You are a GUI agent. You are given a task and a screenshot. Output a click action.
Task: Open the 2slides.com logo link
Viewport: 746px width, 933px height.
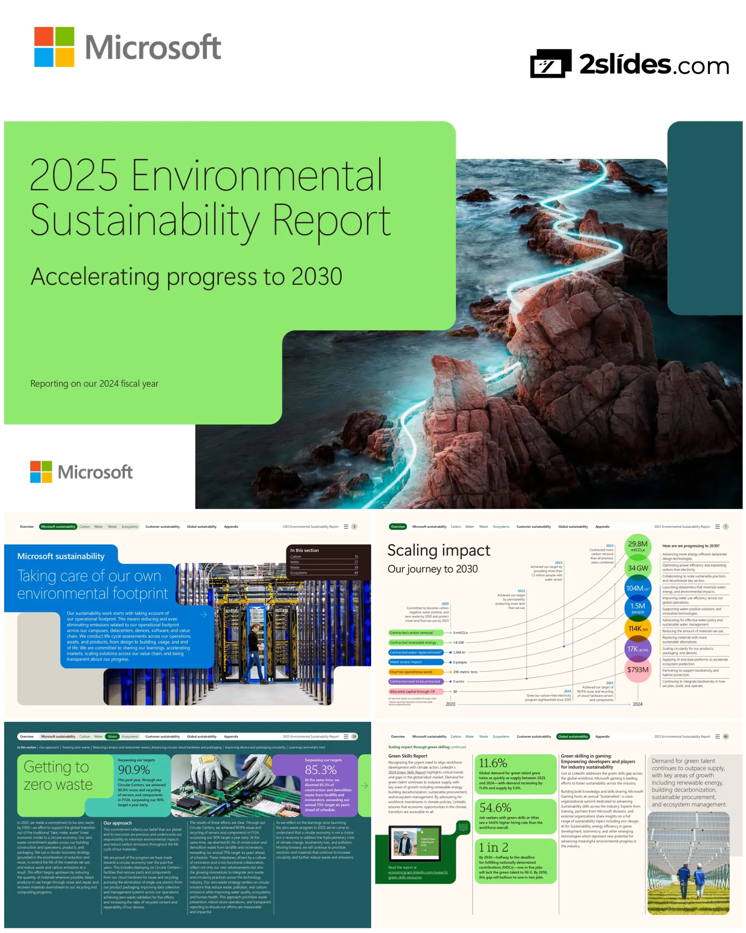click(x=629, y=63)
